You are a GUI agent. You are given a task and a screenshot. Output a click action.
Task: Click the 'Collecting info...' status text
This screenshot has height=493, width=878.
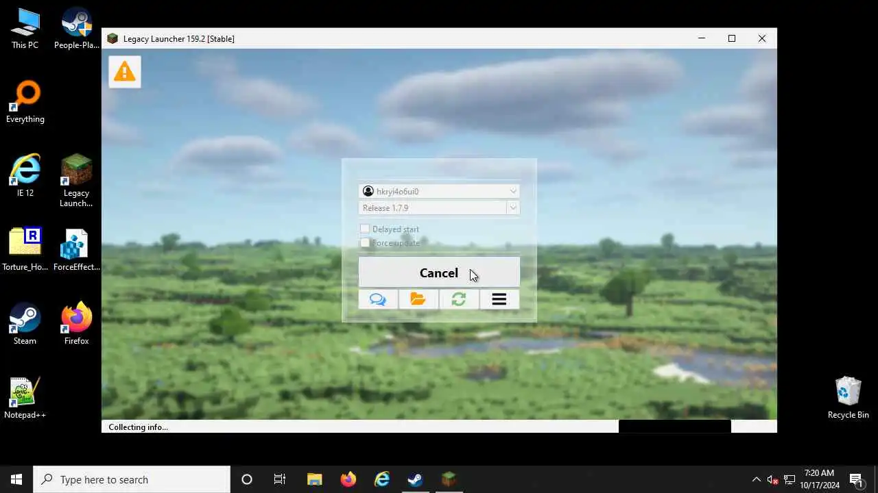[138, 427]
